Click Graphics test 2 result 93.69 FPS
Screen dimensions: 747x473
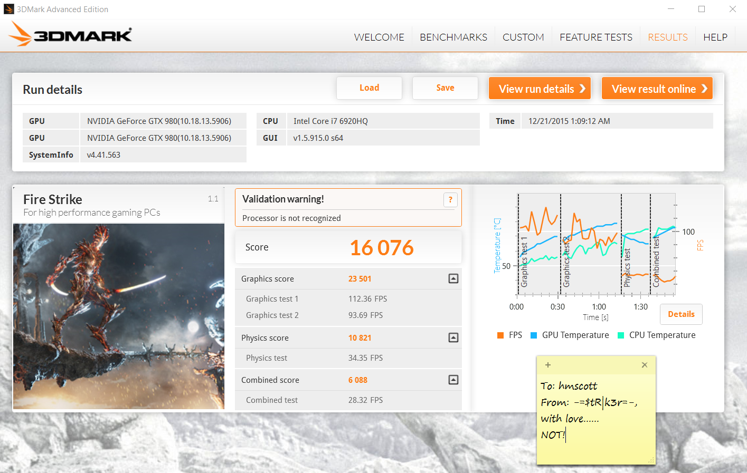[365, 315]
